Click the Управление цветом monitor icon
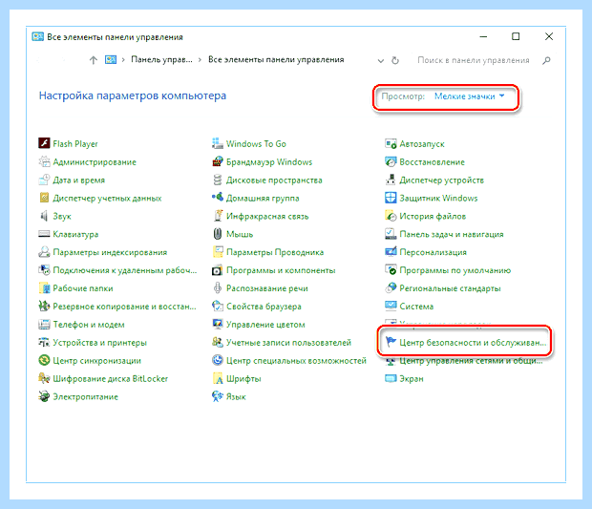592x509 pixels. pos(218,325)
